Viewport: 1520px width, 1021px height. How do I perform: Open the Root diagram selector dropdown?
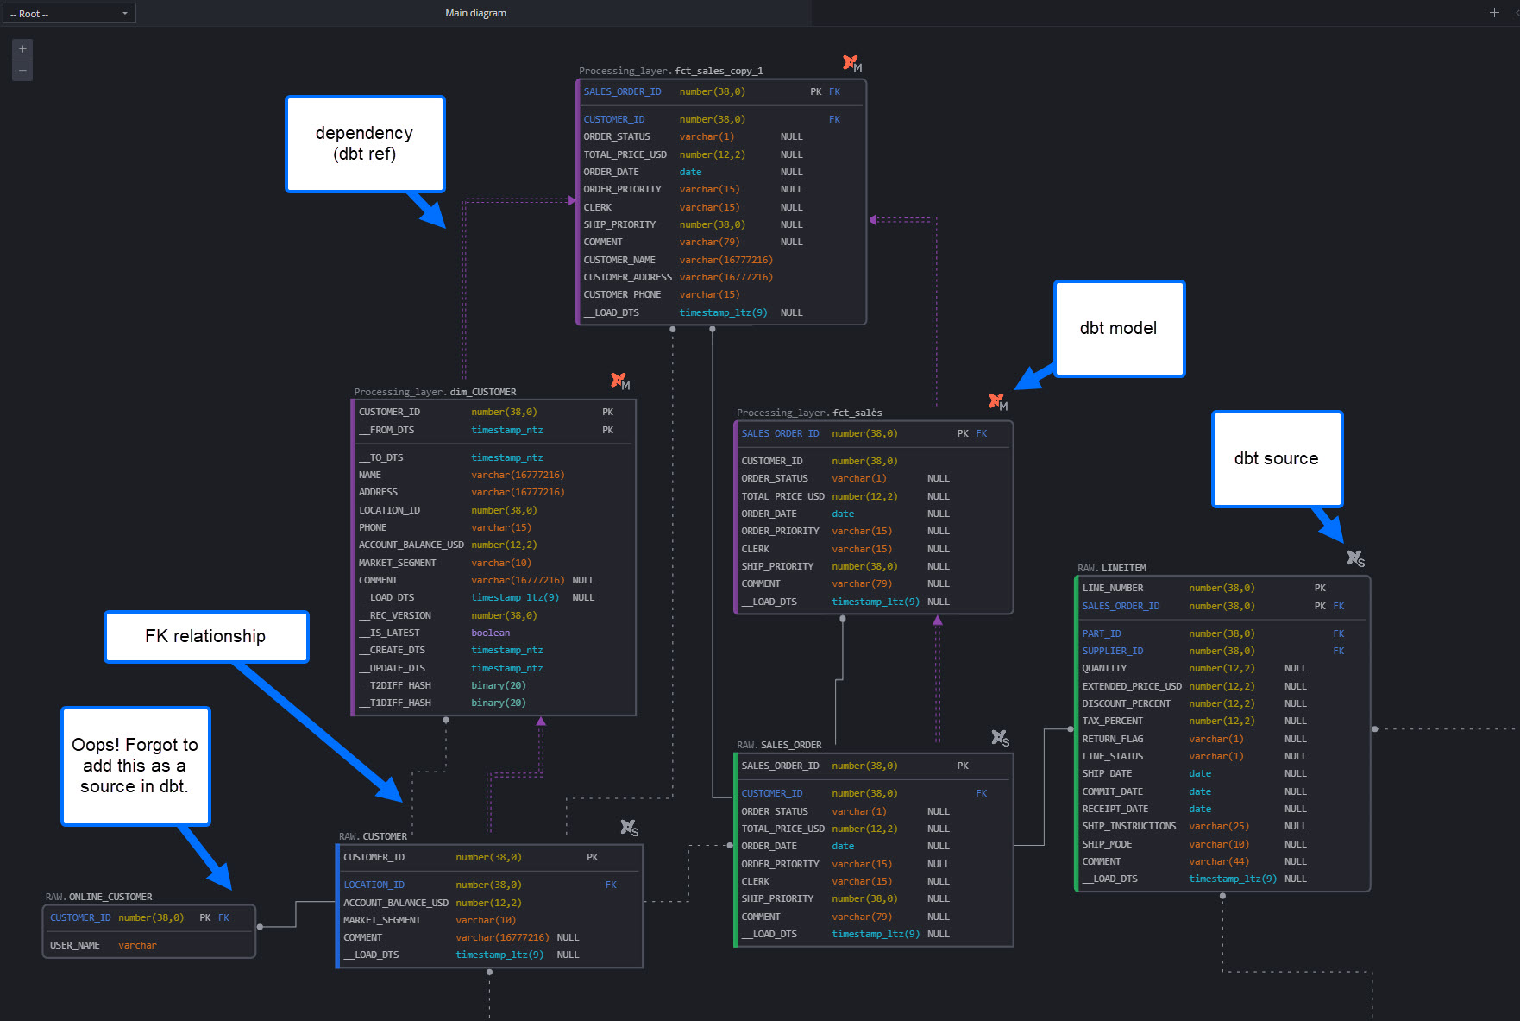tap(69, 13)
